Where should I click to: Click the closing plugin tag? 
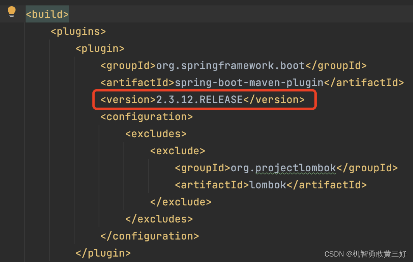click(102, 253)
